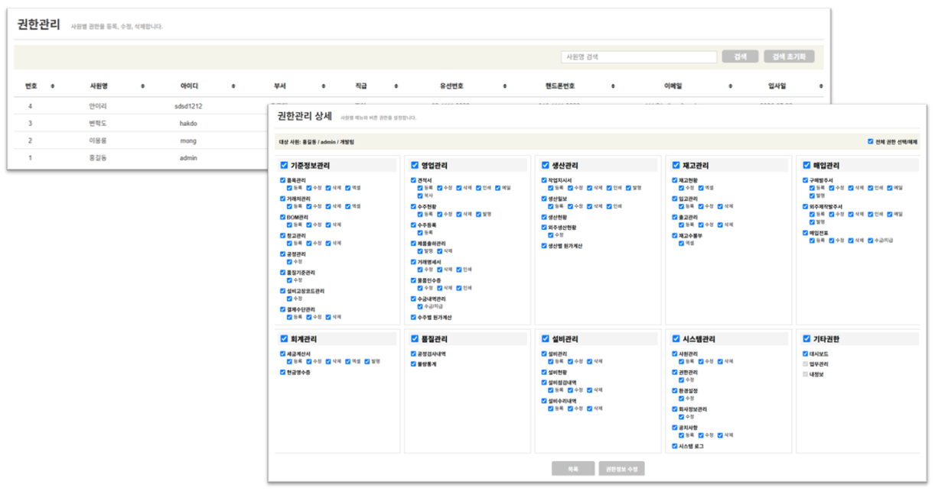Uncheck the 창고관리 checkbox
The height and width of the screenshot is (491, 935).
[x=283, y=236]
